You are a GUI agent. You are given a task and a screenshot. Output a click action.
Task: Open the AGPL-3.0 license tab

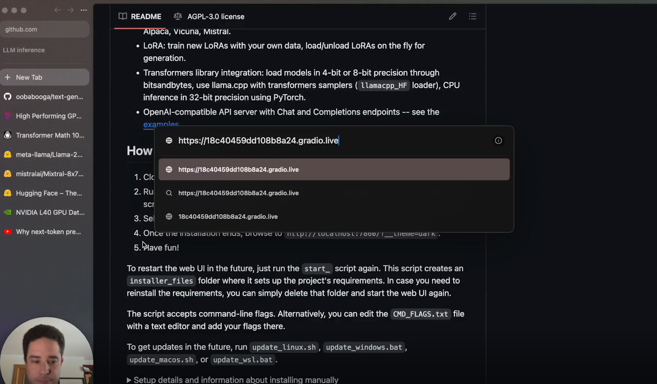pos(209,16)
